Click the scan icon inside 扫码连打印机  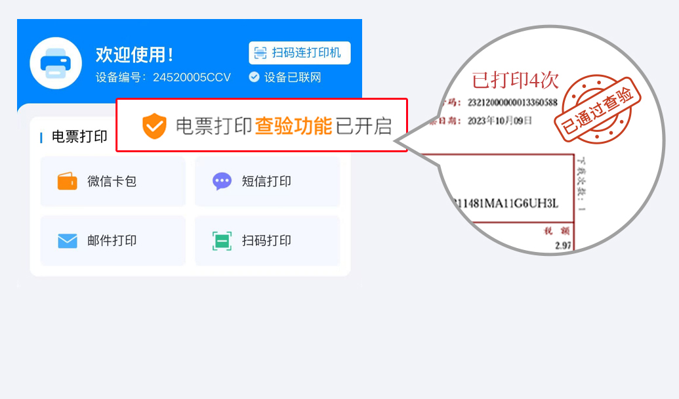(x=260, y=53)
